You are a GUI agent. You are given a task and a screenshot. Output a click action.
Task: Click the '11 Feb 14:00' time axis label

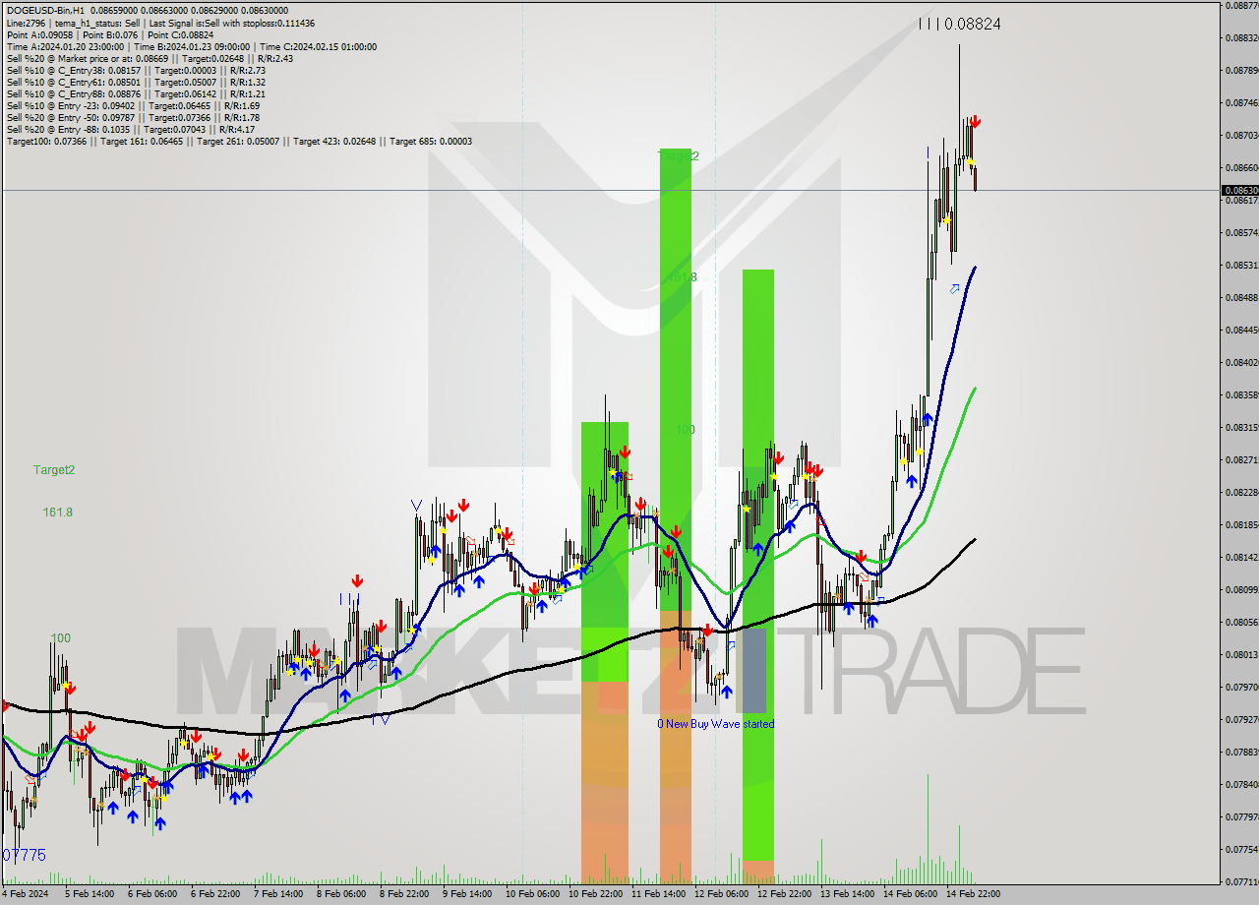coord(658,894)
